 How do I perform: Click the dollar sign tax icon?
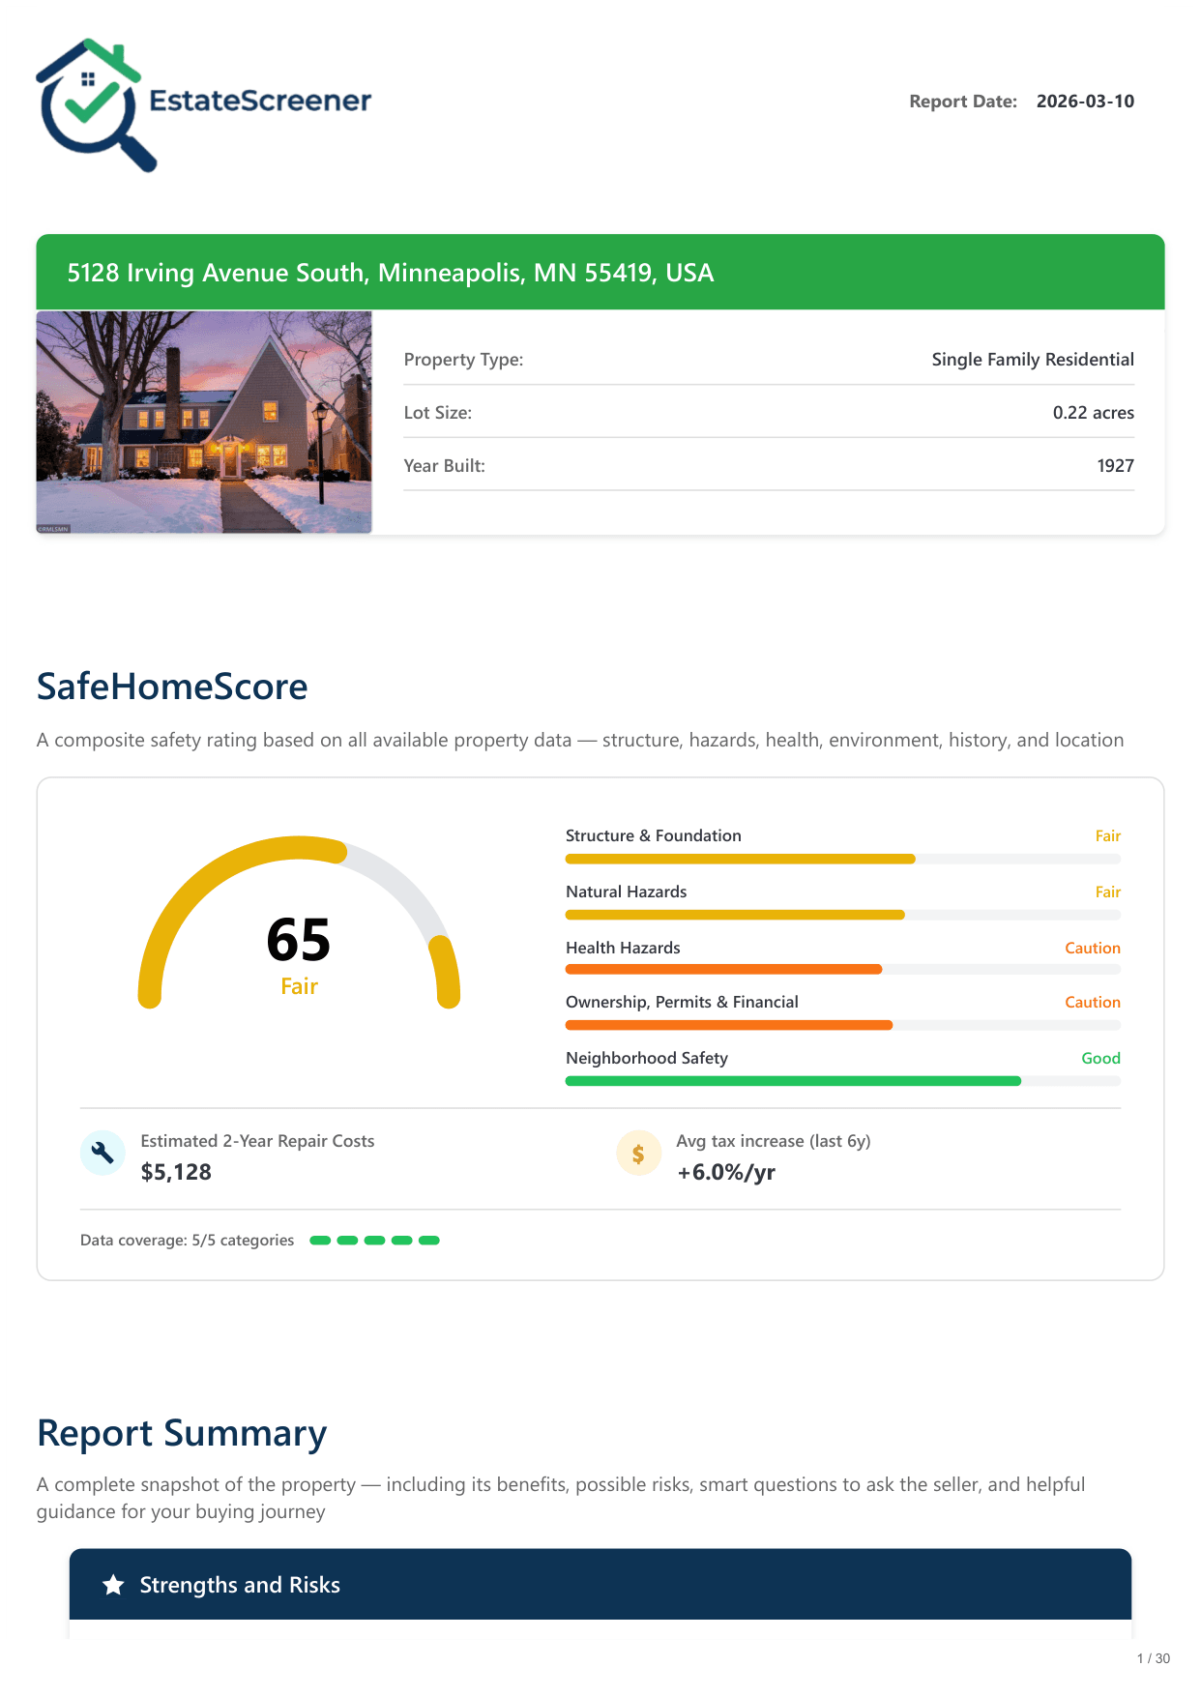tap(638, 1153)
